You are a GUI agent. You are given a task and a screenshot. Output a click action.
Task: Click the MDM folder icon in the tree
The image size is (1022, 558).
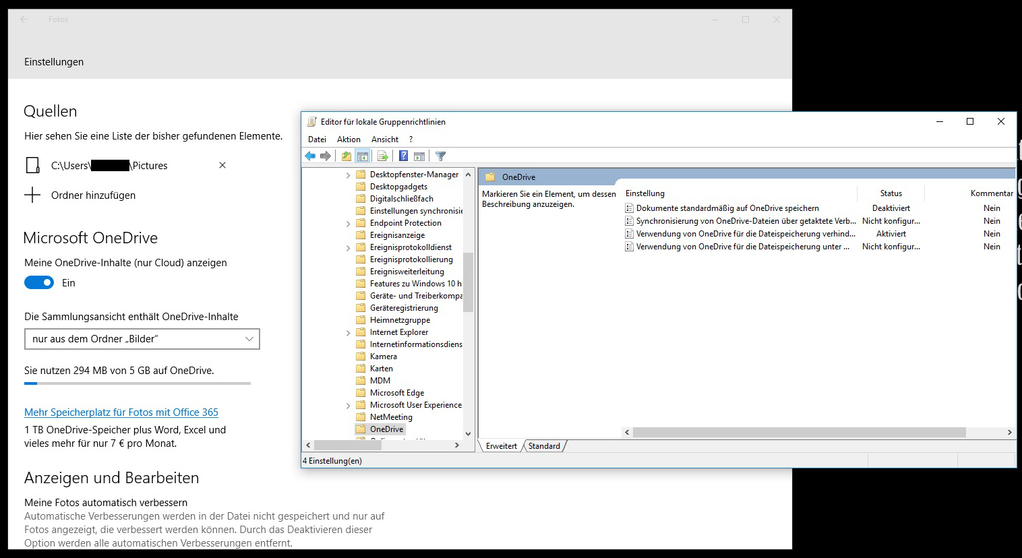coord(361,381)
